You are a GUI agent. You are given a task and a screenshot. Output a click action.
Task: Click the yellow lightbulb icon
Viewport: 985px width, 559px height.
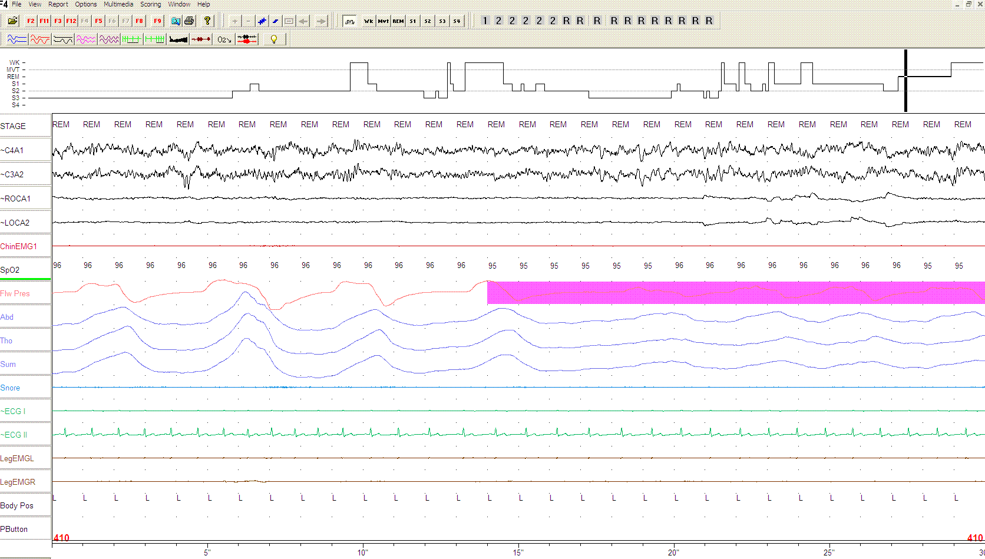tap(274, 39)
